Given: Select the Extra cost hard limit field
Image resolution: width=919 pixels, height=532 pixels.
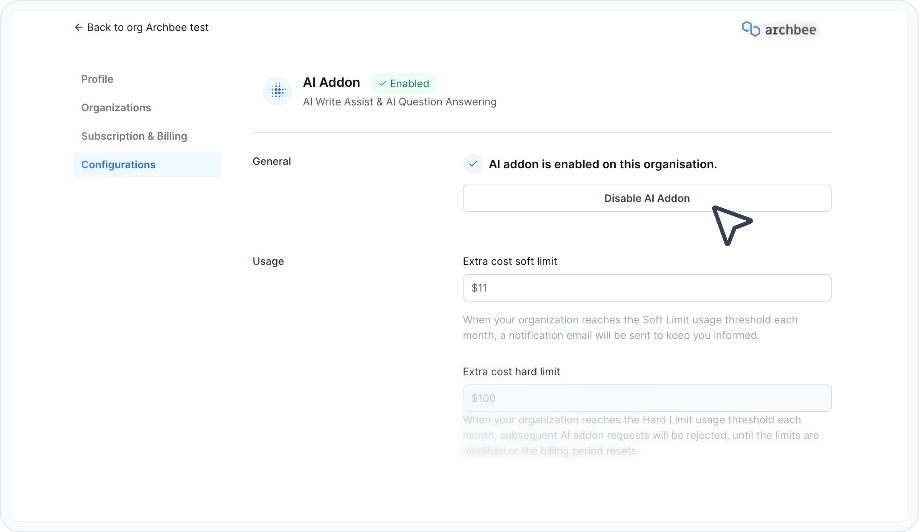Looking at the screenshot, I should tap(647, 398).
